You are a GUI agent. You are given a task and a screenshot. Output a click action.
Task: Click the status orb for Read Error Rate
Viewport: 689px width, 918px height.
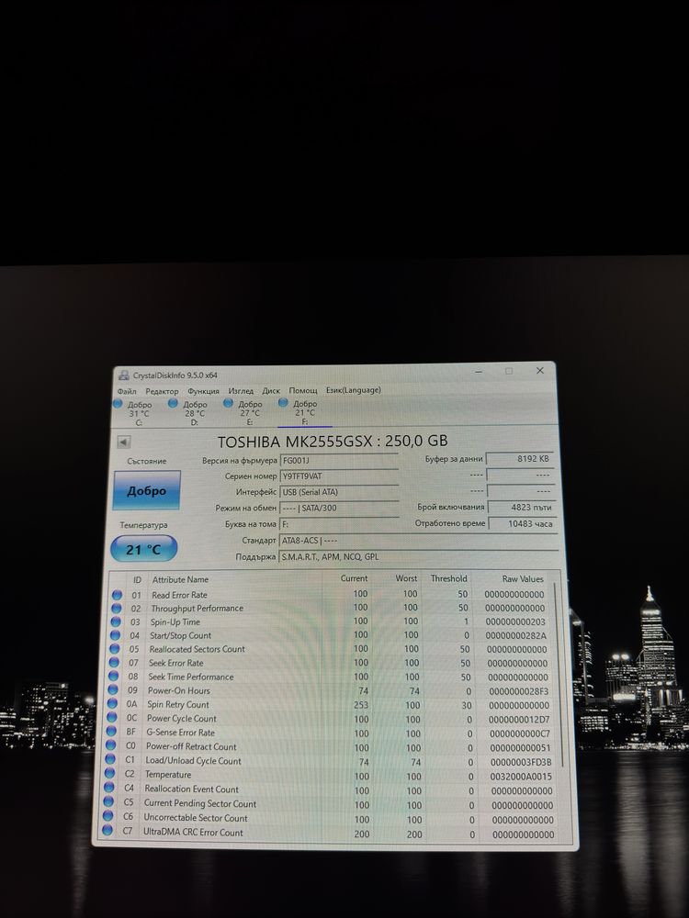pyautogui.click(x=118, y=595)
